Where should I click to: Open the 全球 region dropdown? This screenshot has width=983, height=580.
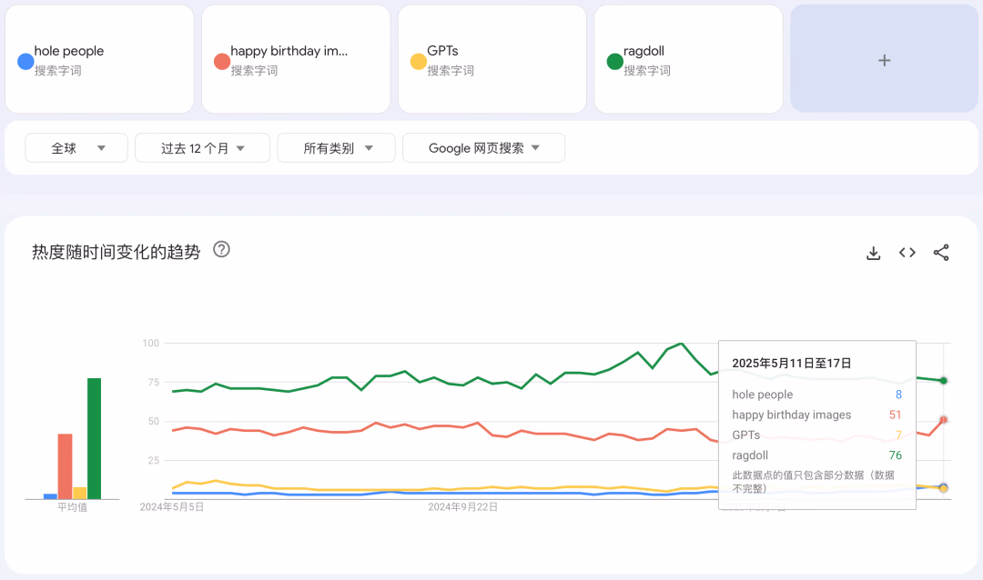click(x=76, y=148)
